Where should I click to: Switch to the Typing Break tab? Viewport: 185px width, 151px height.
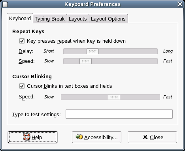(x=50, y=19)
